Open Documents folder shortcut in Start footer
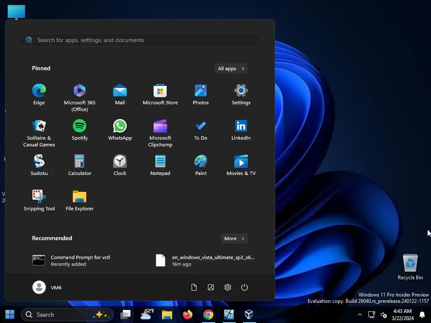The width and height of the screenshot is (431, 323). [x=194, y=287]
